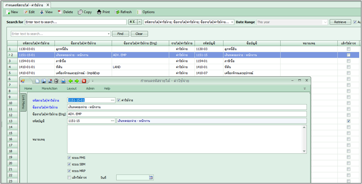Open the calendar picker beside the date field
The image size is (362, 184).
(x=151, y=177)
